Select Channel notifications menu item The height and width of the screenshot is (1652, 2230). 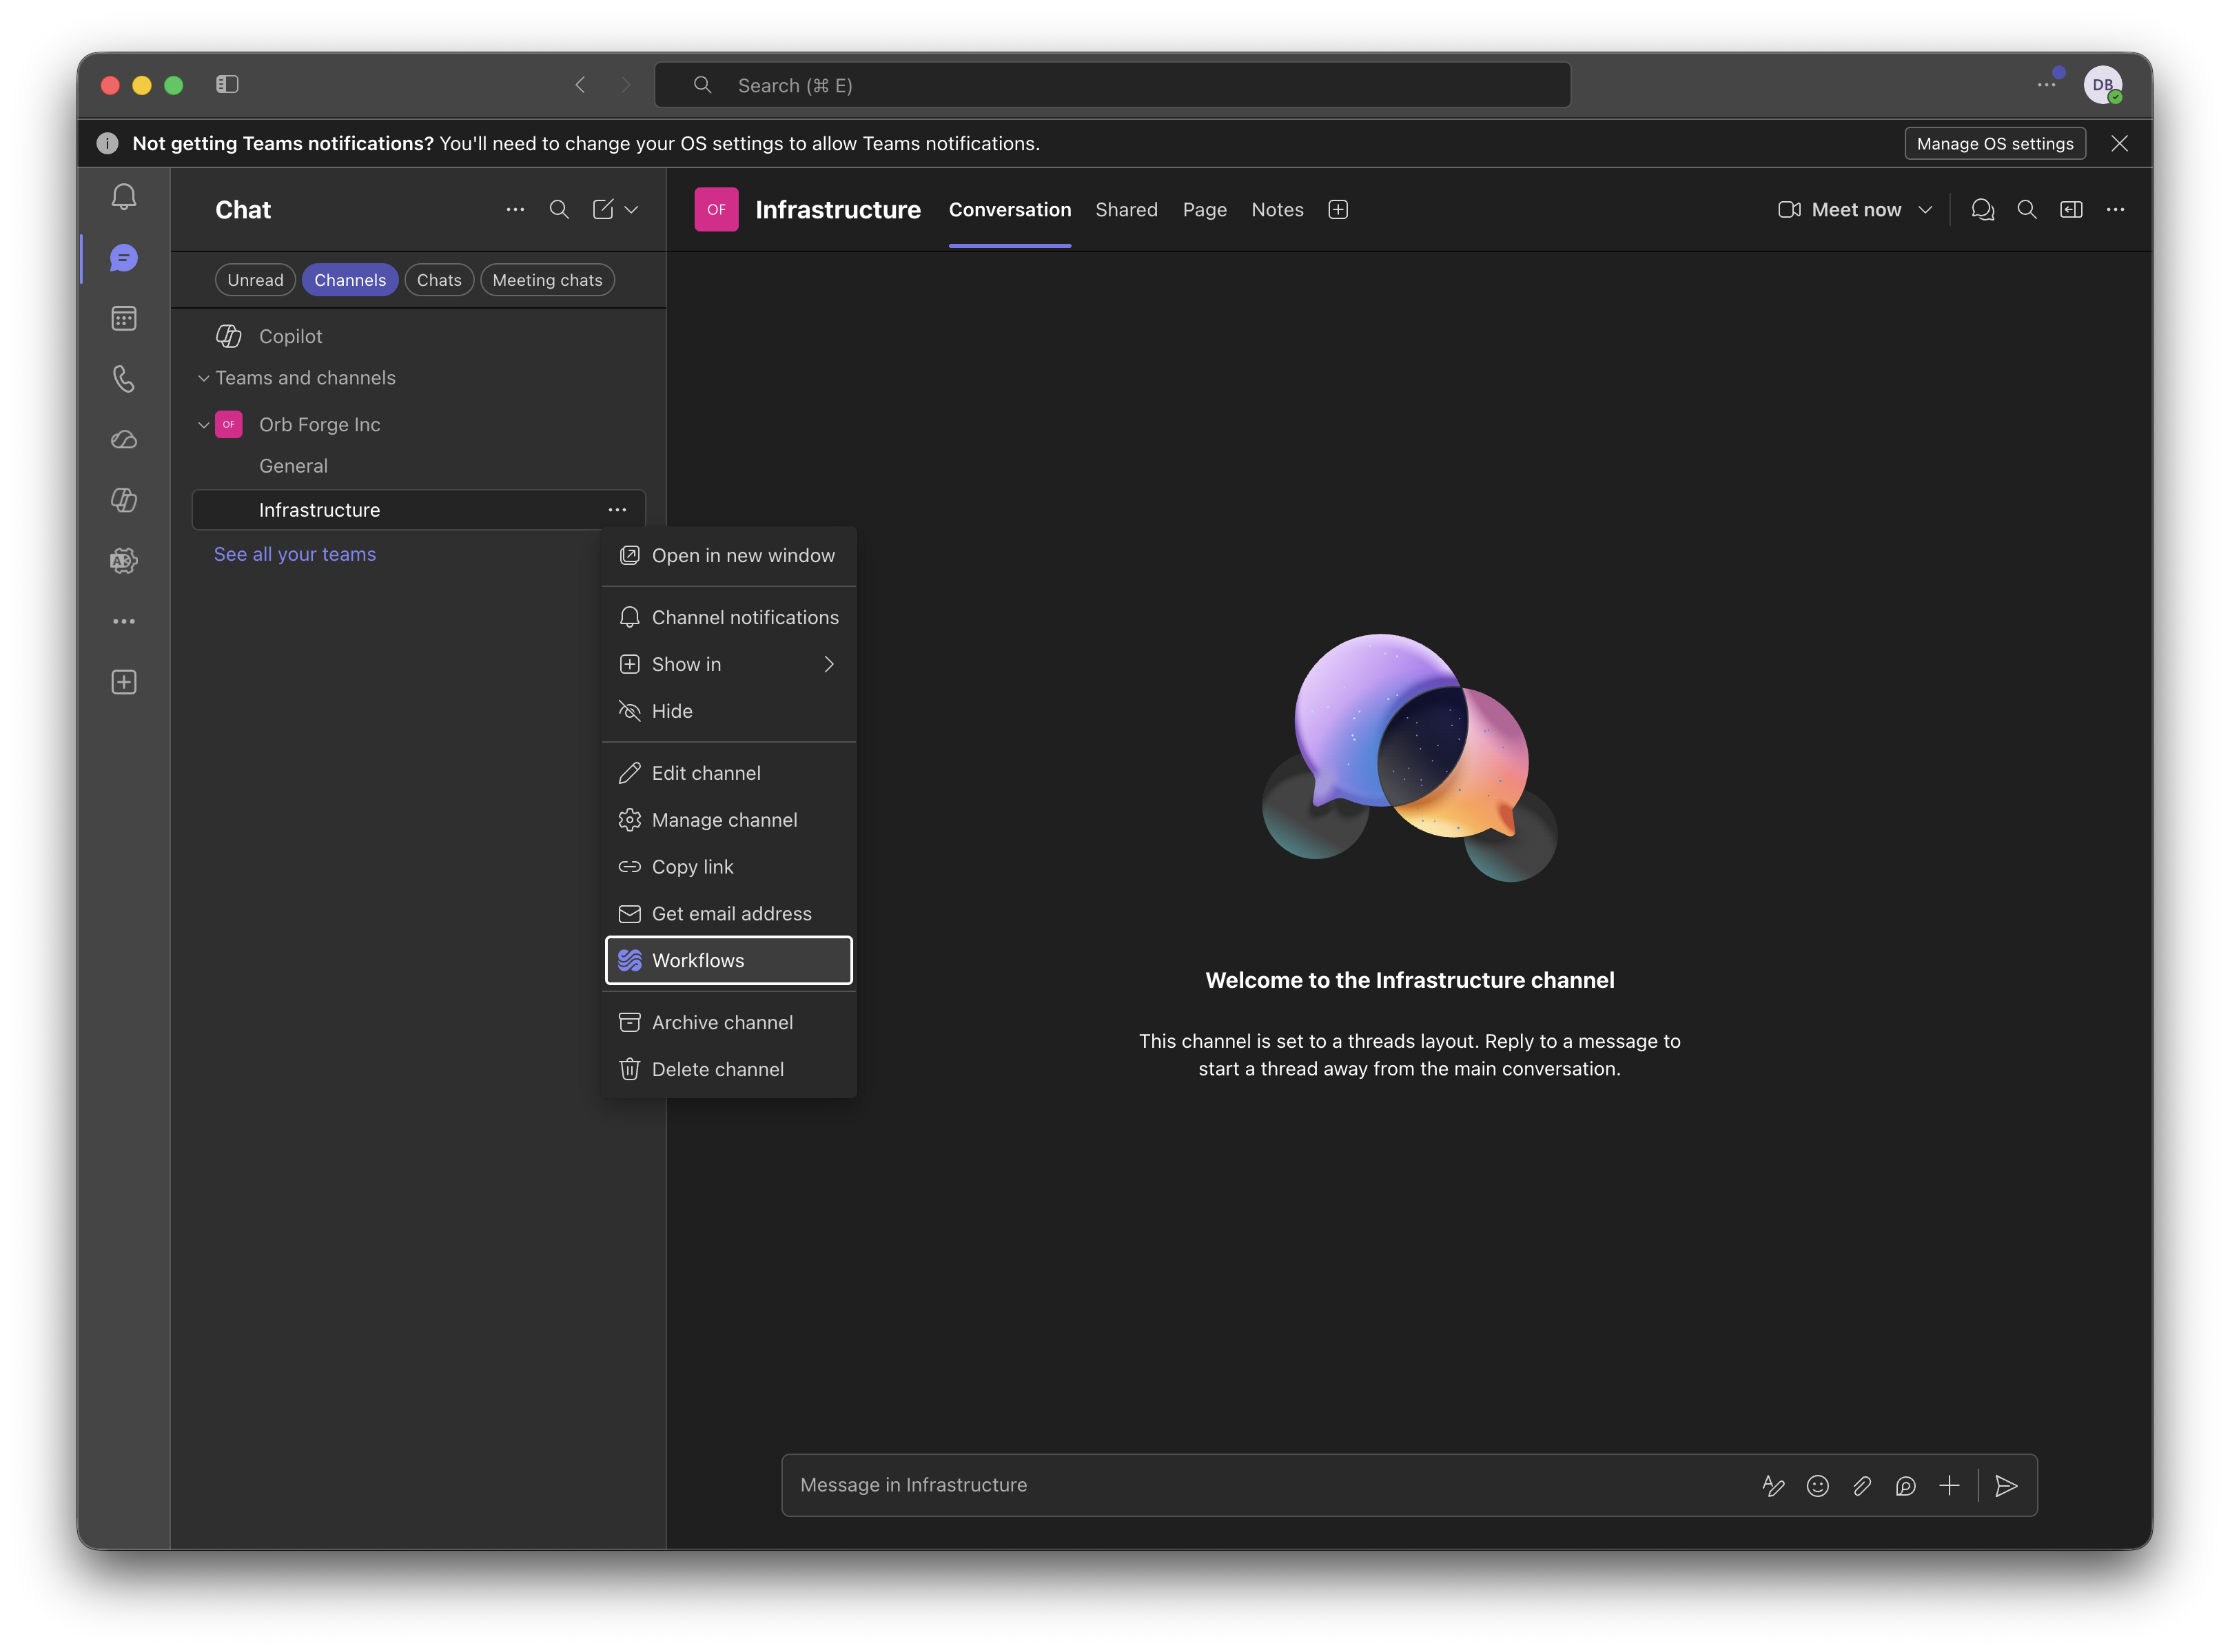pos(729,617)
